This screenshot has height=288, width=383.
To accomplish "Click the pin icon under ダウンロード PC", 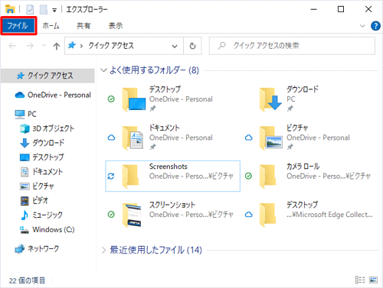I will pyautogui.click(x=290, y=108).
